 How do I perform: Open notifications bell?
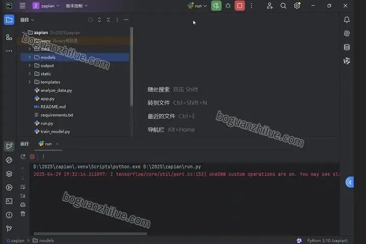pyautogui.click(x=347, y=20)
